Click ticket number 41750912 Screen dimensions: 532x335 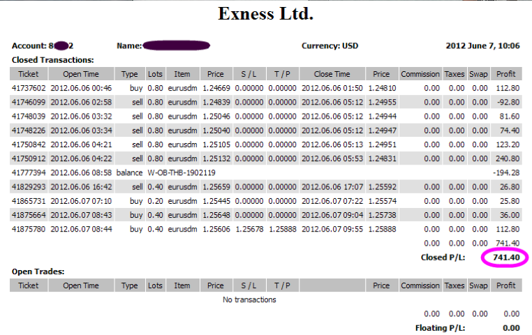(x=29, y=158)
